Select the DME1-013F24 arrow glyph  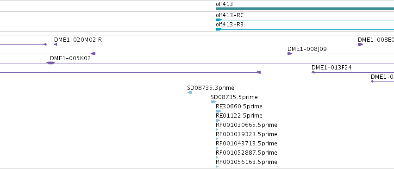click(313, 72)
